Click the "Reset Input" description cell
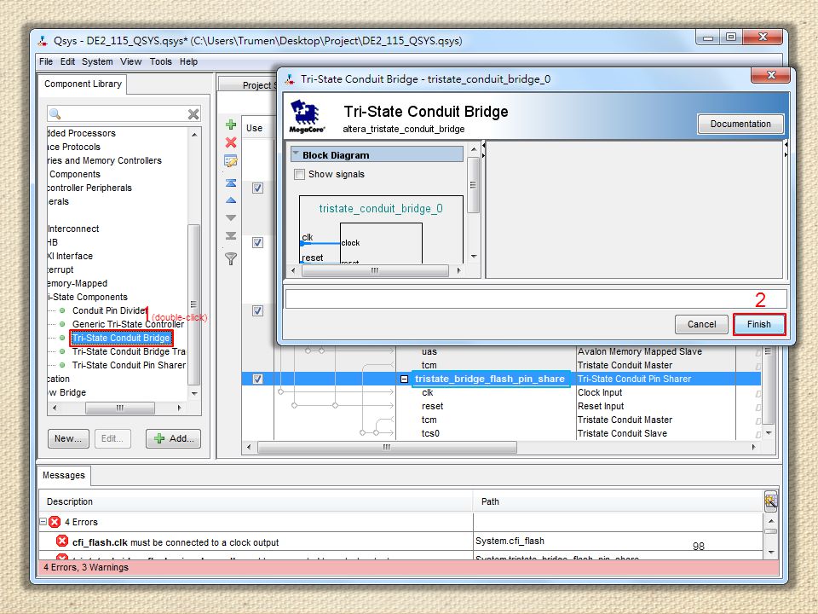 (x=601, y=406)
